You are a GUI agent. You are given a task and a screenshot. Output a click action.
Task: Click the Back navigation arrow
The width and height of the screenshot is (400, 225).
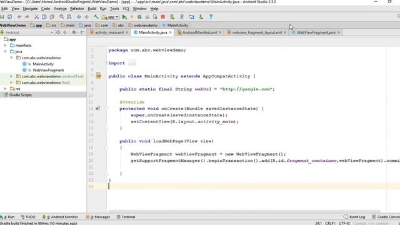(x=79, y=17)
